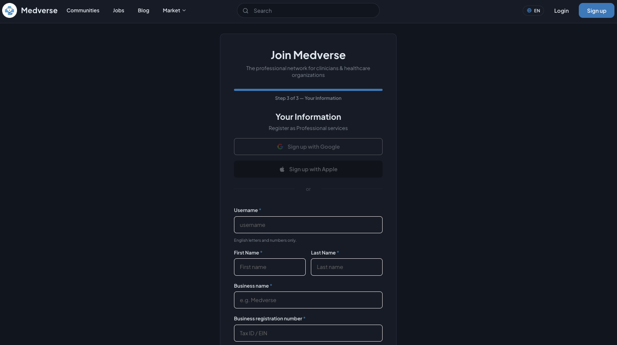Viewport: 617px width, 345px height.
Task: Click the step progress bar
Action: click(308, 90)
